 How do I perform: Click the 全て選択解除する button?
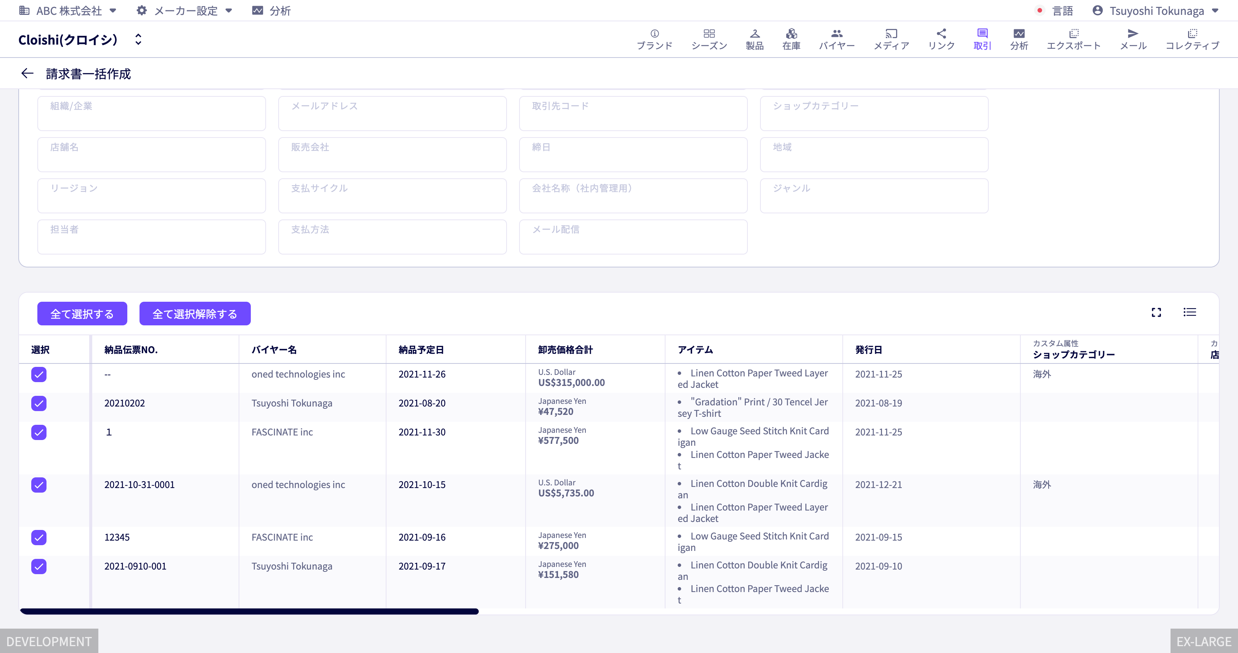pos(195,314)
